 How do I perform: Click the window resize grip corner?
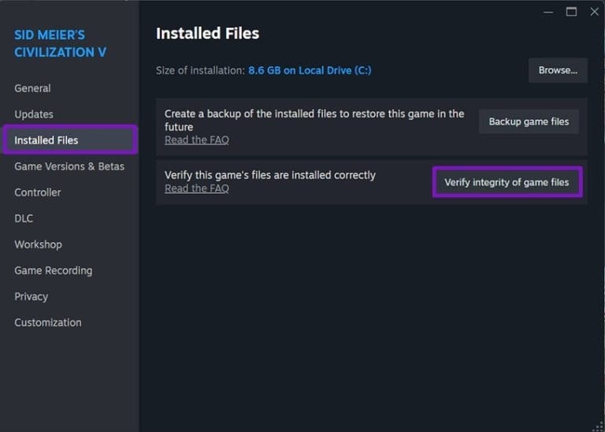(x=599, y=427)
